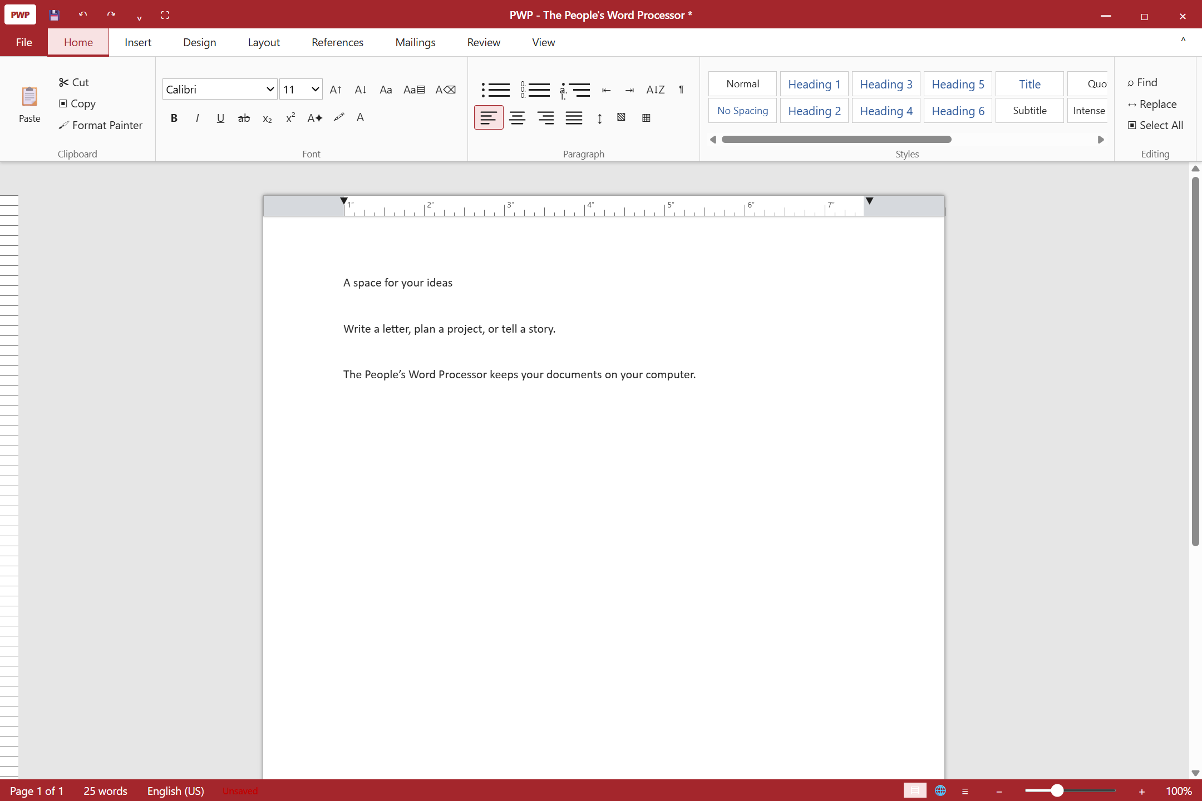The width and height of the screenshot is (1202, 801).
Task: Click the zoom slider handle
Action: pos(1057,790)
